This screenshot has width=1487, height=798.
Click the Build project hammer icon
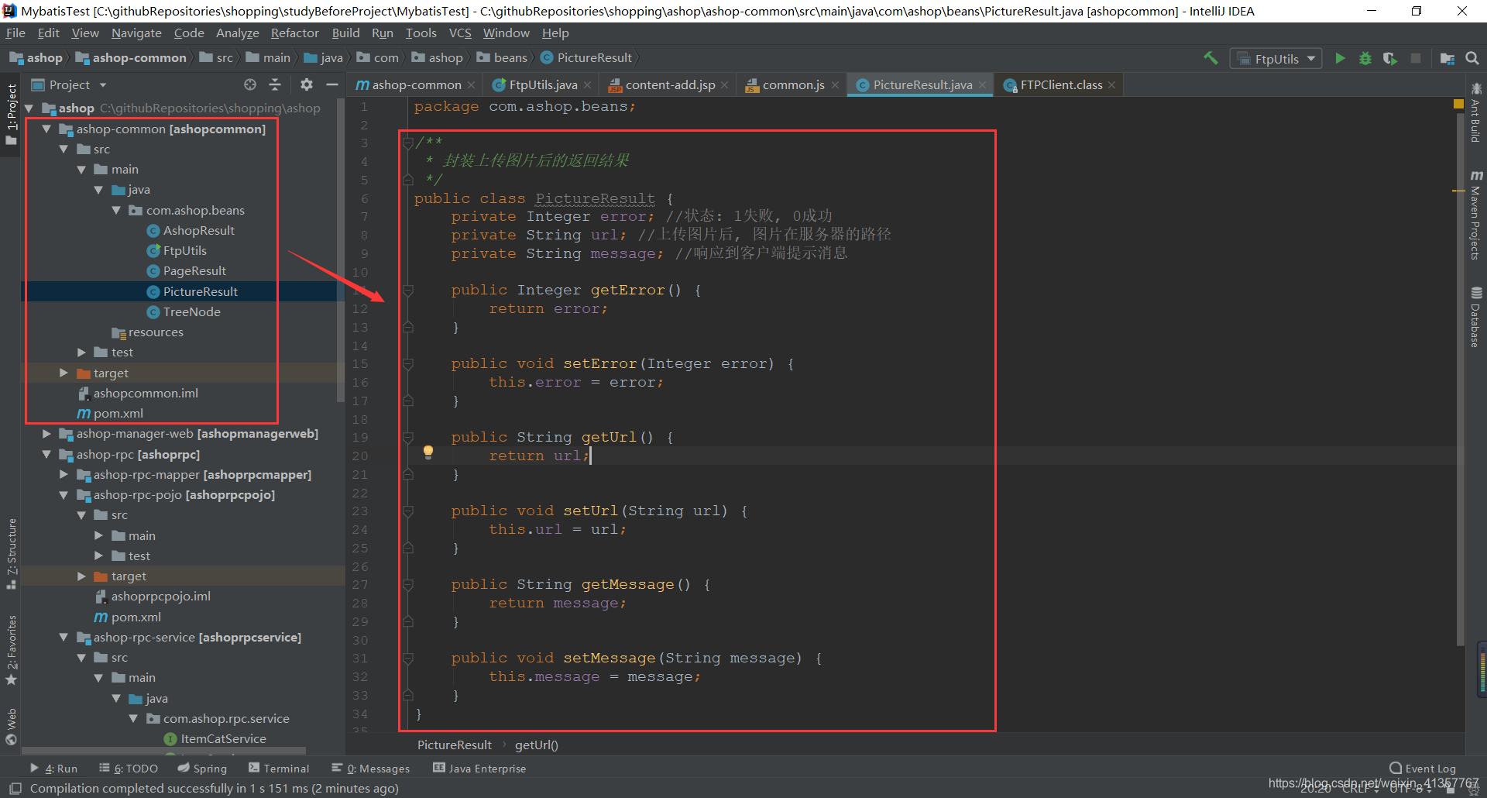coord(1211,58)
